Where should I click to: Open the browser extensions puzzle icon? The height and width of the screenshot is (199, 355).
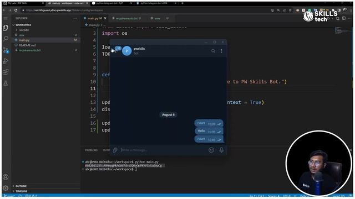click(x=333, y=10)
